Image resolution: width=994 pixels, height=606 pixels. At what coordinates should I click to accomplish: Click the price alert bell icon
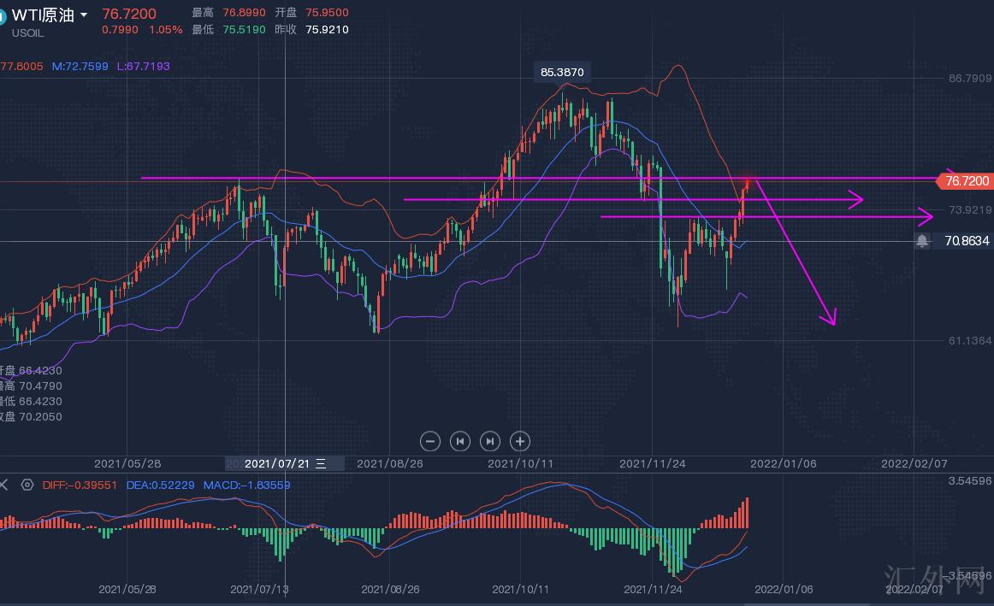(922, 241)
